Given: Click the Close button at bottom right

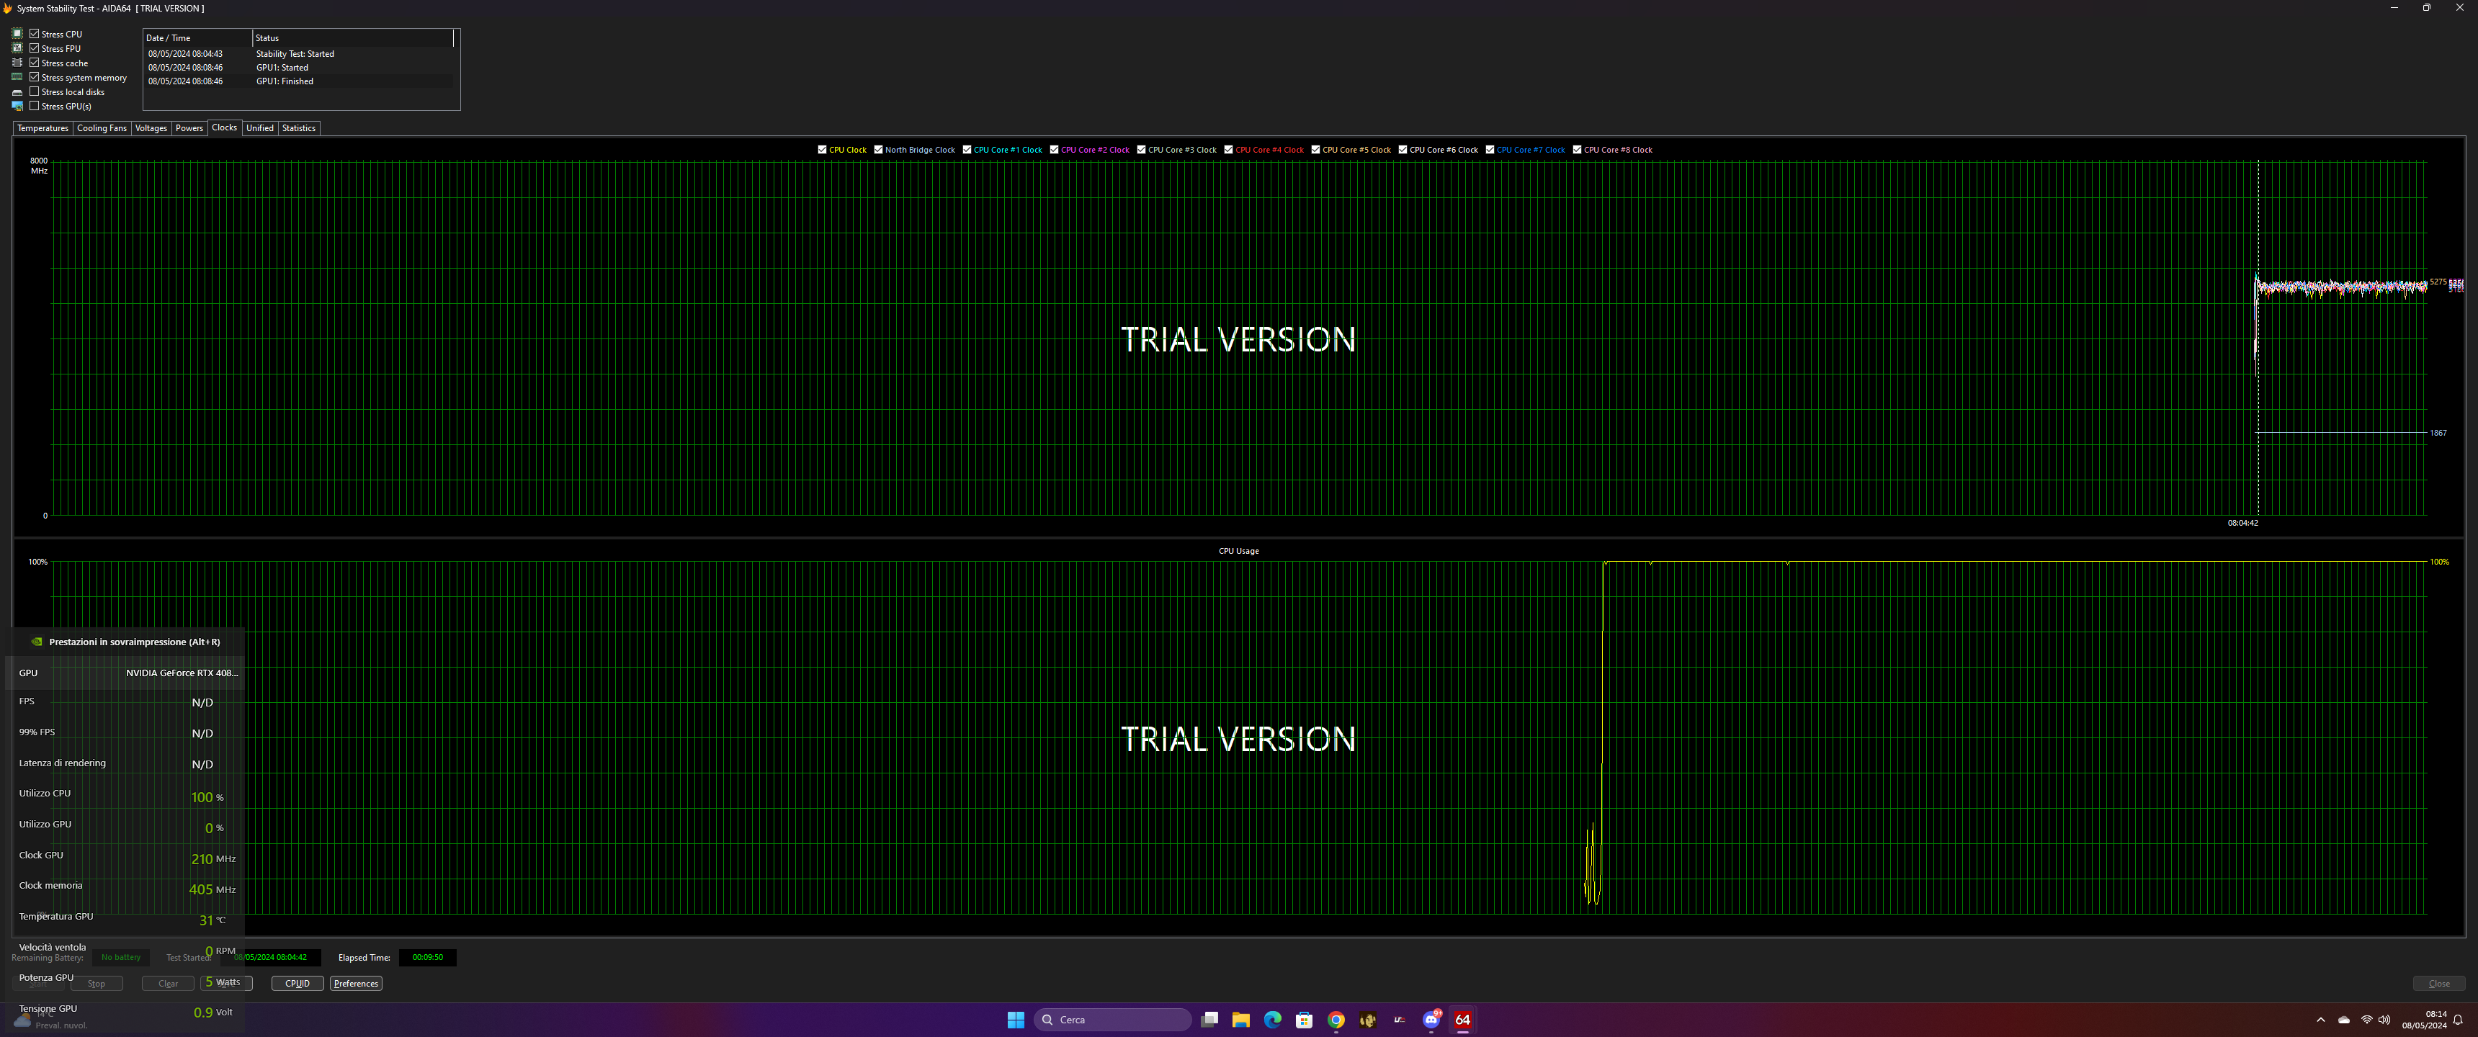Looking at the screenshot, I should (2438, 983).
